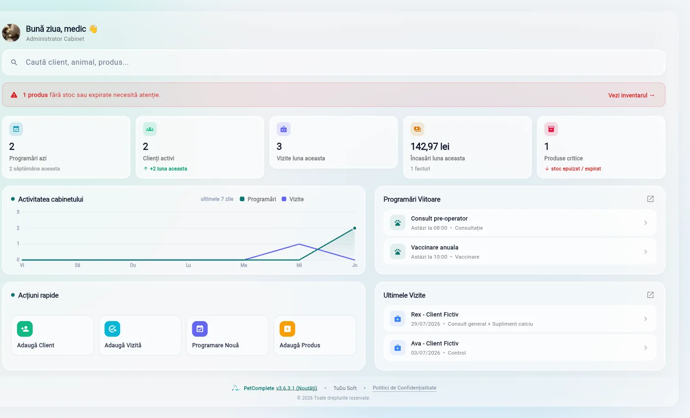Viewport: 690px width, 418px height.
Task: Click the search magnifier icon
Action: [x=14, y=62]
